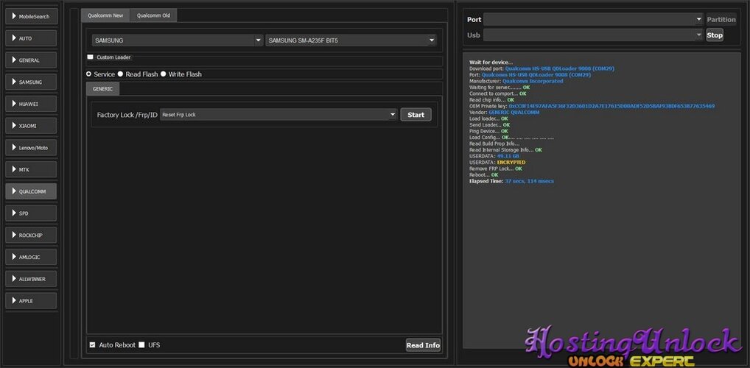Click the 'Download port' log line
Image resolution: width=750 pixels, height=368 pixels.
(x=542, y=68)
